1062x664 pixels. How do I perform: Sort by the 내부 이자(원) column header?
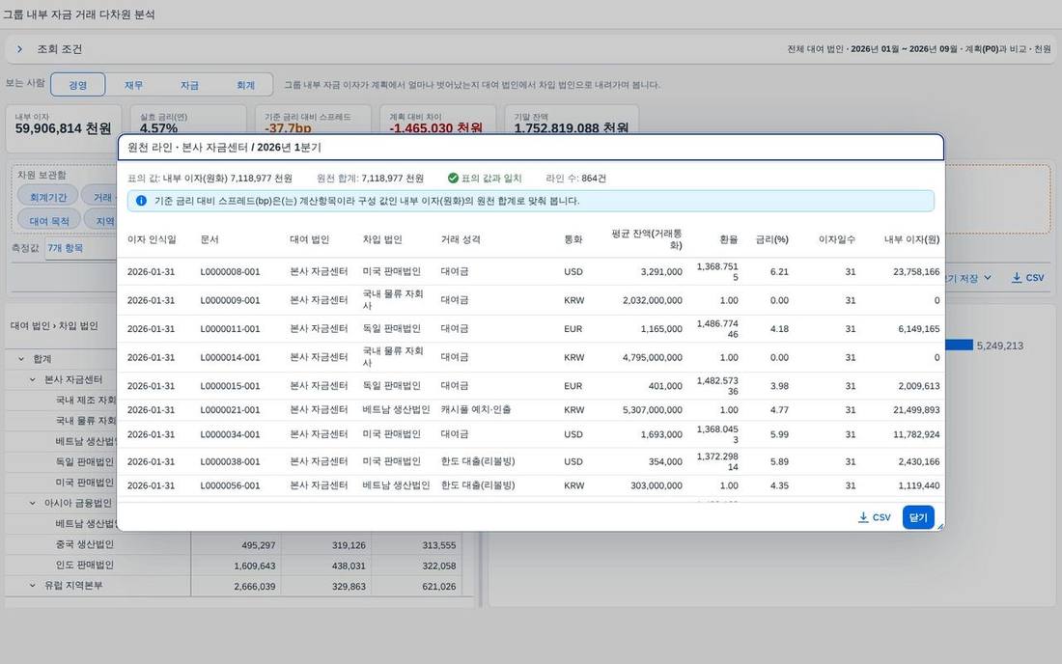coord(911,239)
